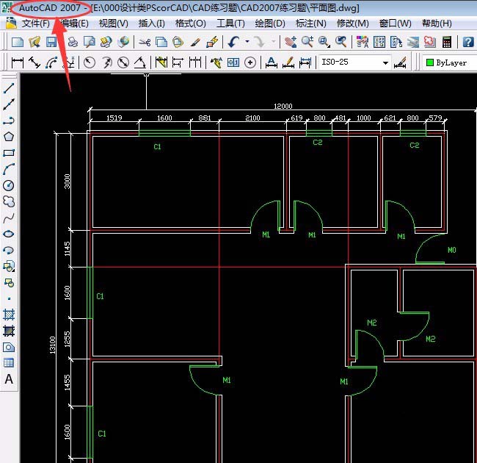Click the Publish icon
The width and height of the screenshot is (477, 463).
click(x=106, y=42)
